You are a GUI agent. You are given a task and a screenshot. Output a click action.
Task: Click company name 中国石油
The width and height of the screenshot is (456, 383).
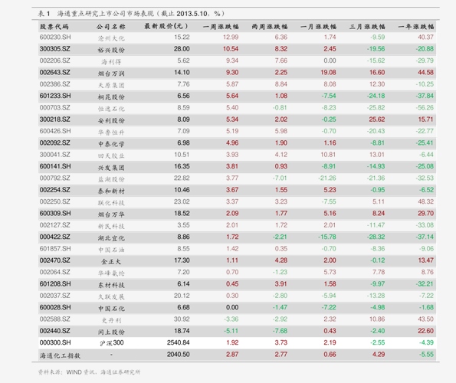pyautogui.click(x=111, y=250)
